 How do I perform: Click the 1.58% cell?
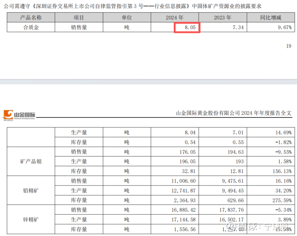coord(271,162)
